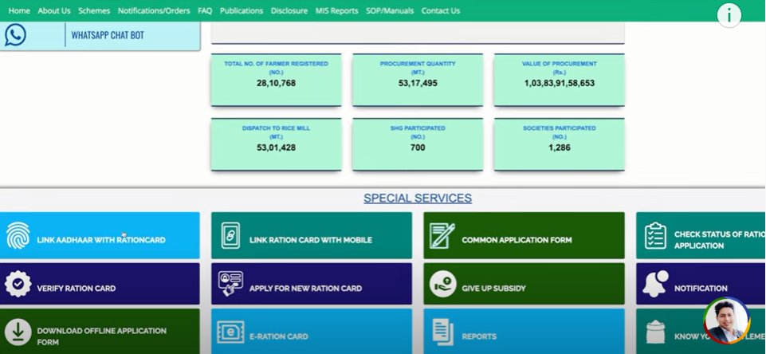Click the Total No. of Farmer Registered card

click(276, 79)
